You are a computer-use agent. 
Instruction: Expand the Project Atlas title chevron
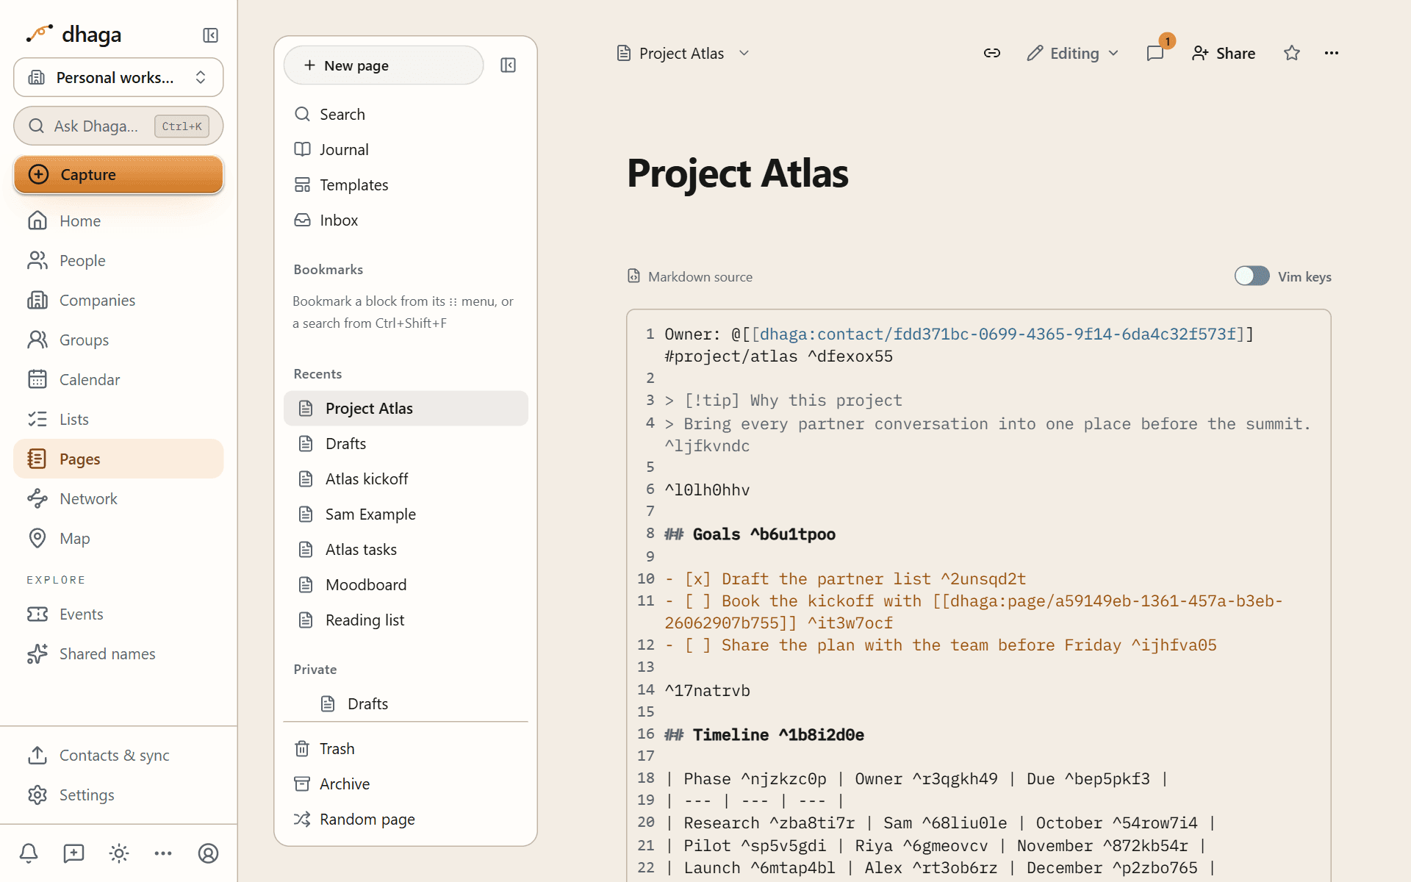pos(744,53)
